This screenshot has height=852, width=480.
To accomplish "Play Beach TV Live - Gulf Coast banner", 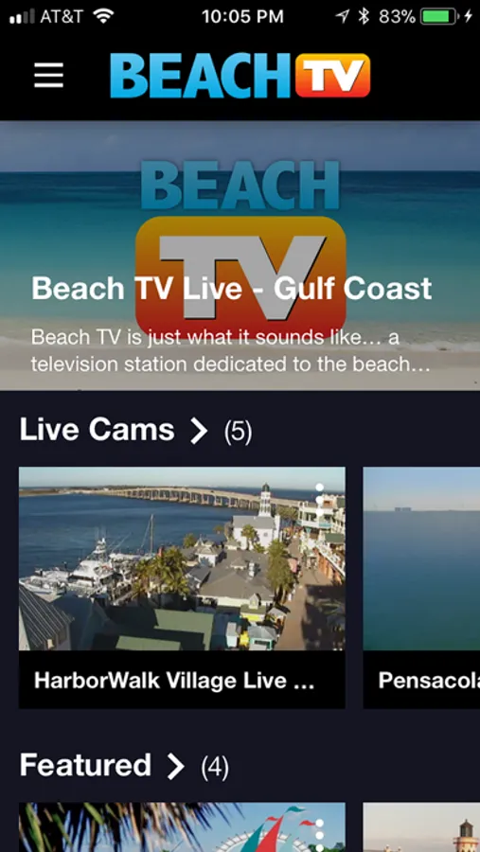I will click(x=240, y=256).
